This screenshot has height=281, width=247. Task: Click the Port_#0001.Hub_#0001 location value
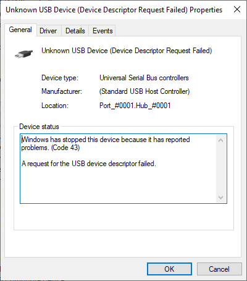tap(135, 106)
